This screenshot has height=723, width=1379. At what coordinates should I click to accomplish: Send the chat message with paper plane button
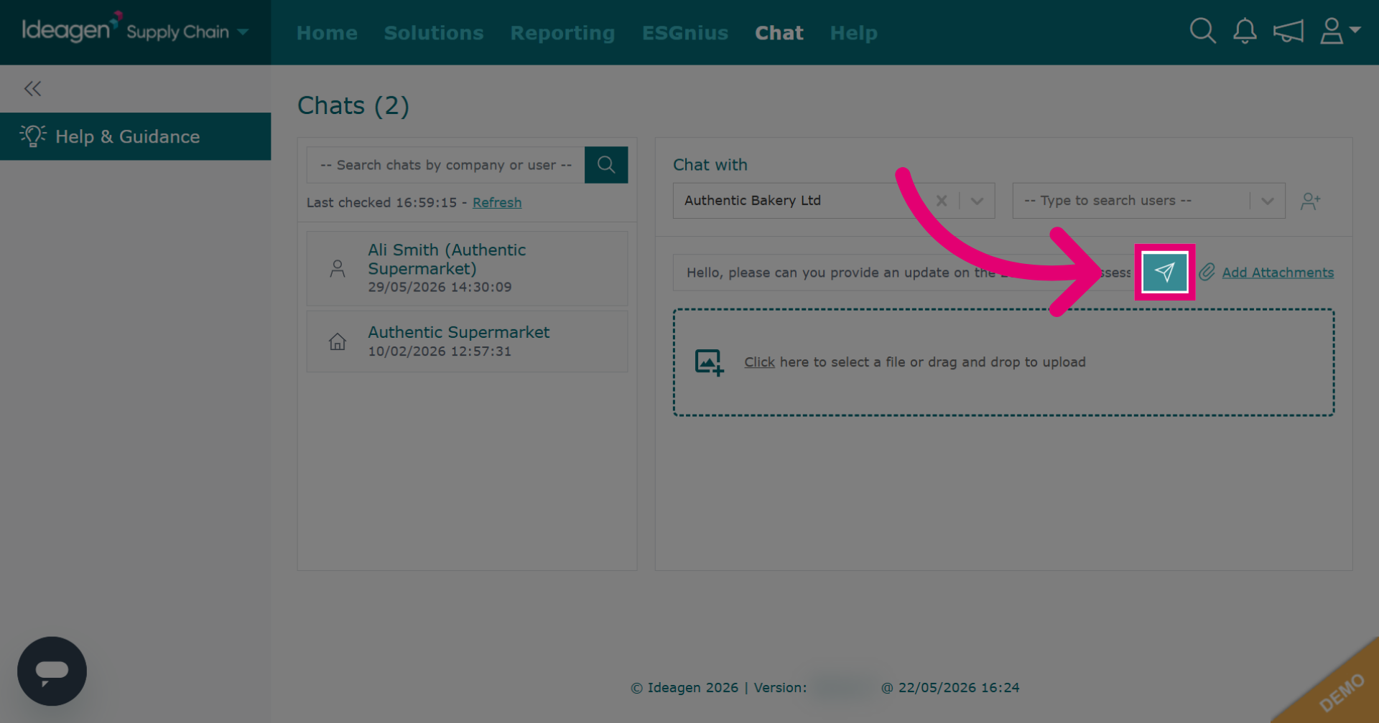[1164, 272]
